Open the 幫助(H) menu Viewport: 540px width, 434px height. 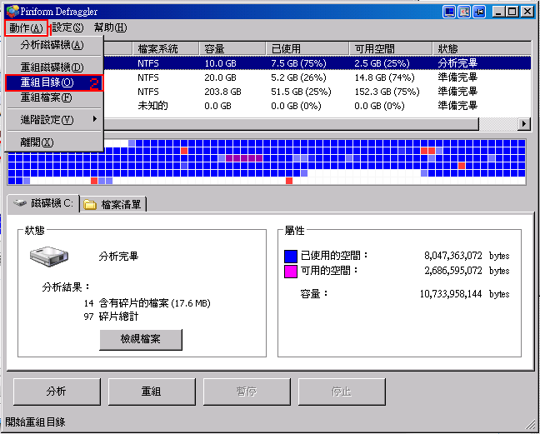(111, 27)
